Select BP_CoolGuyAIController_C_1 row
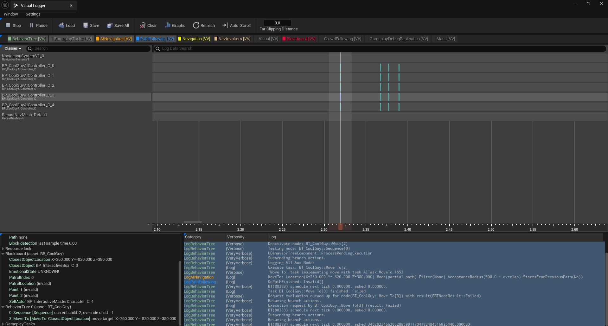 (x=76, y=77)
